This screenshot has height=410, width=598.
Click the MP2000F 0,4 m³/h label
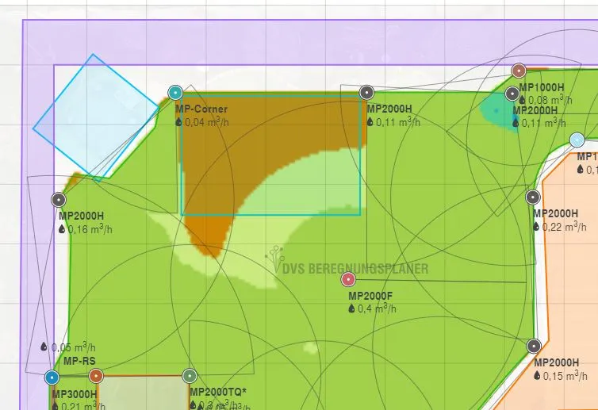click(x=373, y=302)
